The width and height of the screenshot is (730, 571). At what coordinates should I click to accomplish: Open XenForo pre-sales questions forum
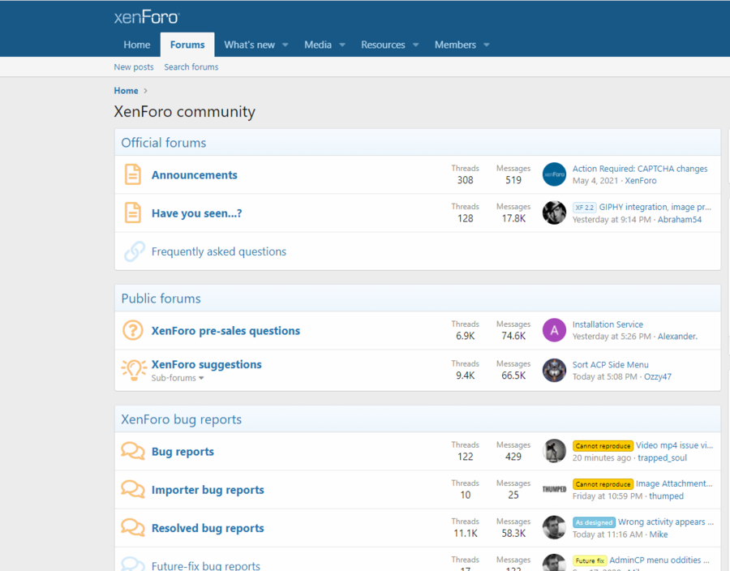click(x=225, y=330)
